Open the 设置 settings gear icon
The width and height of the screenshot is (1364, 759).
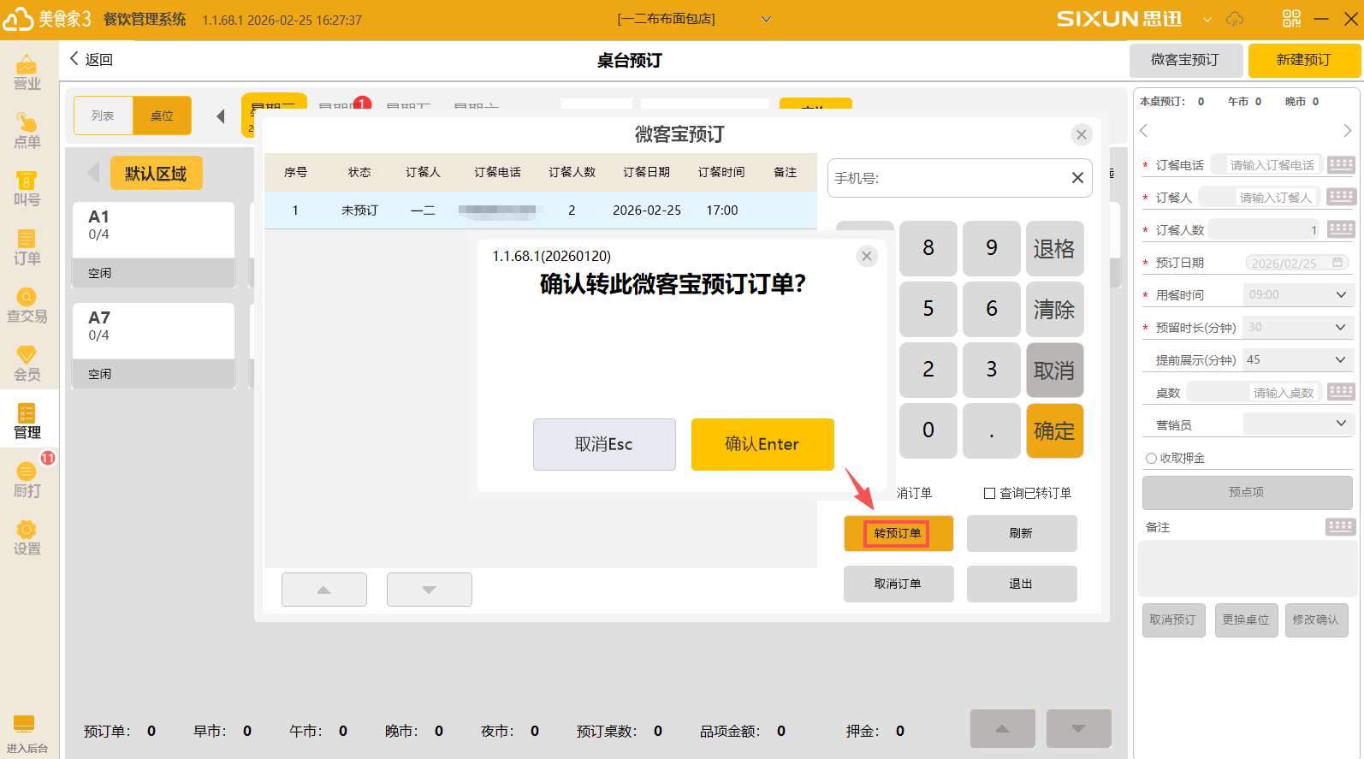tap(27, 537)
